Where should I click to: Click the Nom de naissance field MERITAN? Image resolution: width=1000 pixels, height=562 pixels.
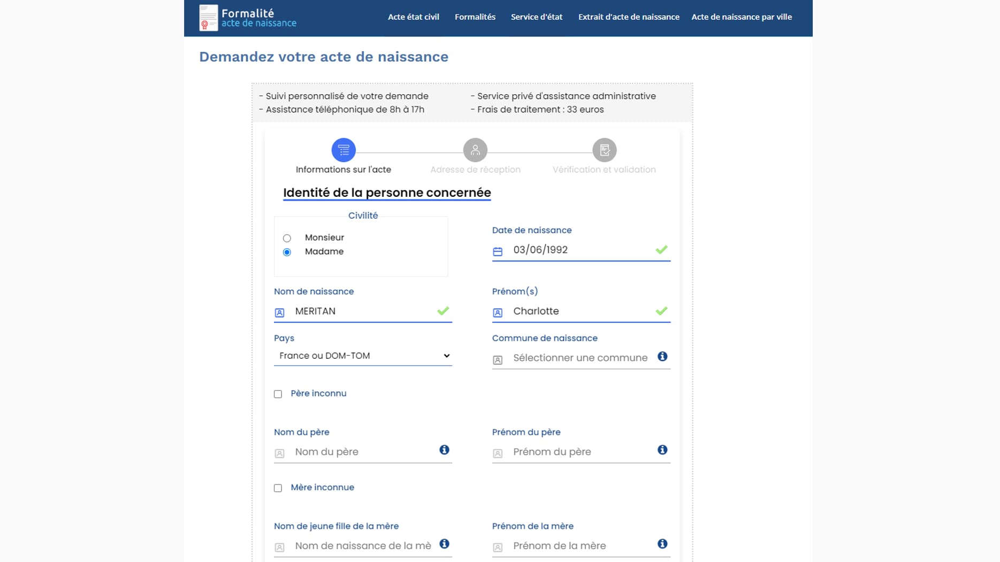pyautogui.click(x=363, y=311)
